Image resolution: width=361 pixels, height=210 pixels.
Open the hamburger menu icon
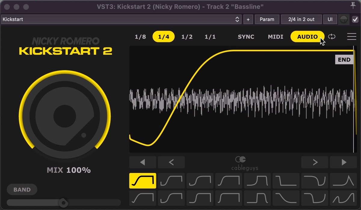(351, 37)
